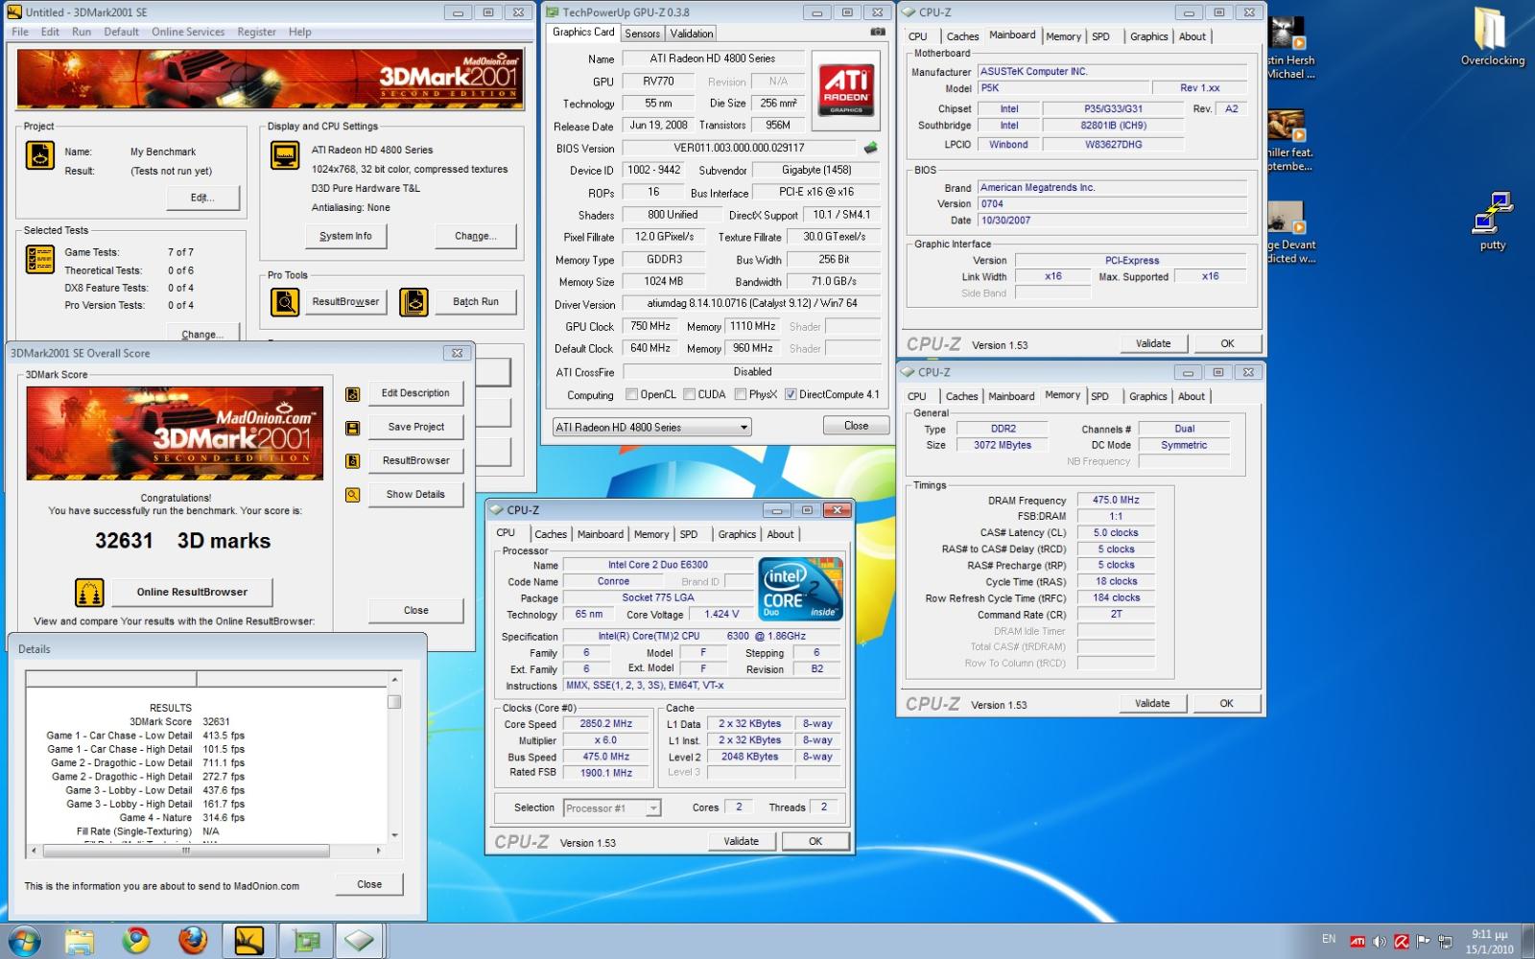Click the Show Details magnifier icon
This screenshot has height=959, width=1535.
(x=353, y=495)
